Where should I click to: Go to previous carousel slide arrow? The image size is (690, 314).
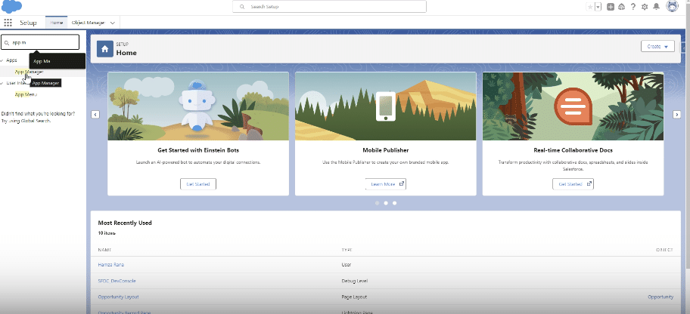click(95, 114)
